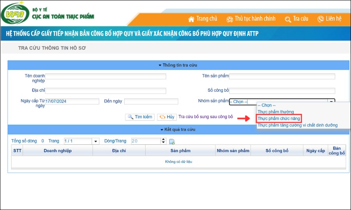Select Thực phẩm thường option
The image size is (351, 210).
tap(276, 112)
